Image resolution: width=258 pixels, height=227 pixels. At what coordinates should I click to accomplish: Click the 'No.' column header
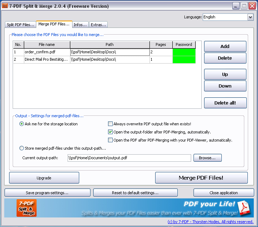click(19, 44)
